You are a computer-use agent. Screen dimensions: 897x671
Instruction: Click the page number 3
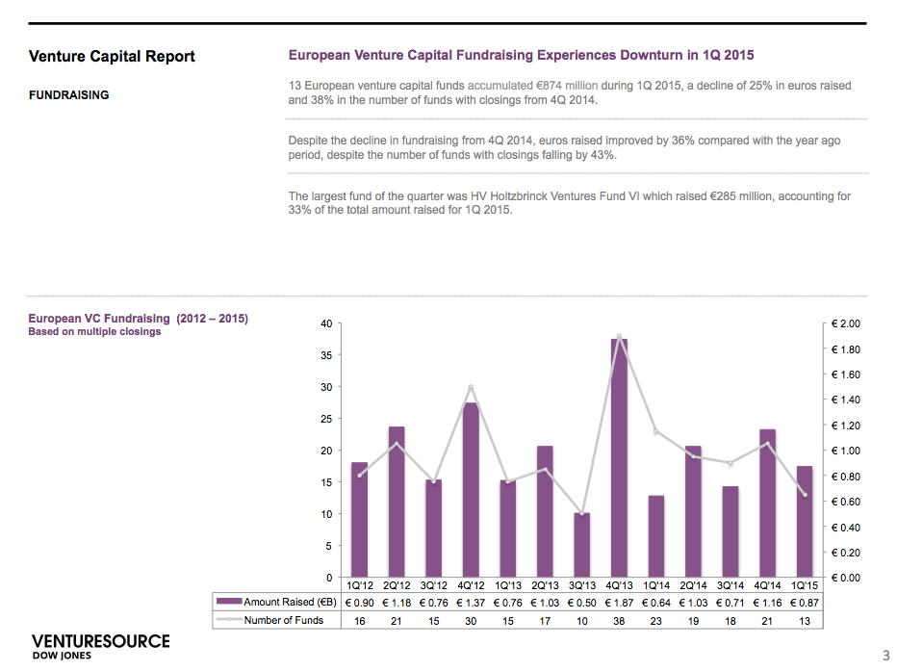[886, 655]
